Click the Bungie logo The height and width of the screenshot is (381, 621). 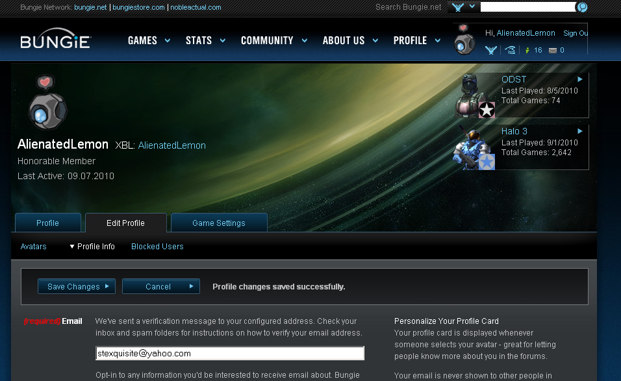tap(55, 38)
